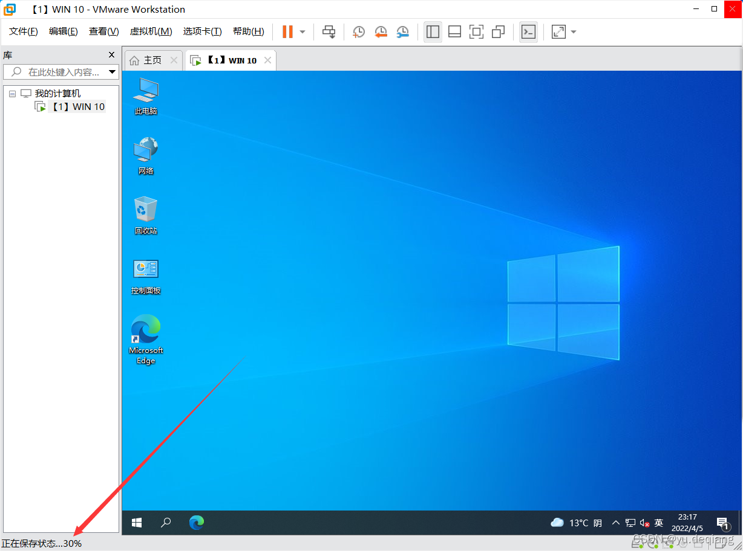The image size is (743, 551).
Task: Click the stretch guest display icon
Action: (x=558, y=31)
